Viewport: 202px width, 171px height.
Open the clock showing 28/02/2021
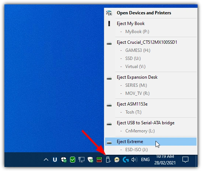[165, 160]
